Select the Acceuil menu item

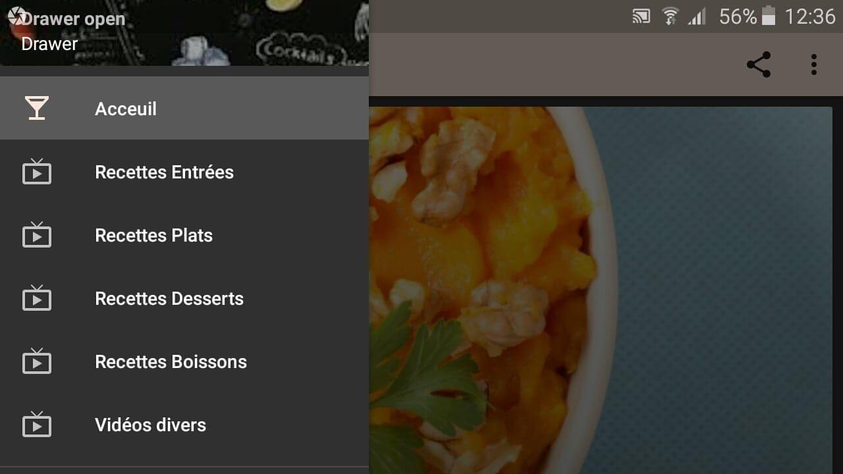[184, 108]
